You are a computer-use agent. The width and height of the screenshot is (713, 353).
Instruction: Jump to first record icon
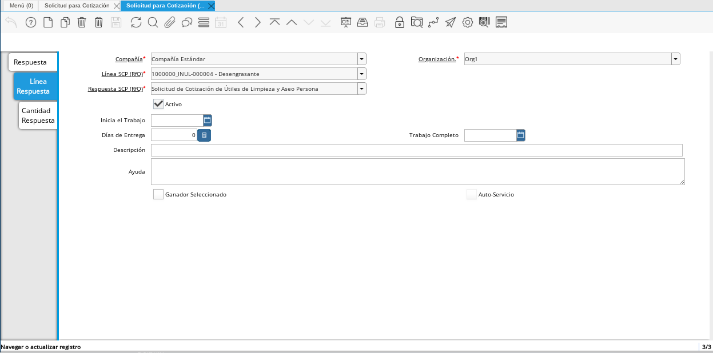[274, 22]
